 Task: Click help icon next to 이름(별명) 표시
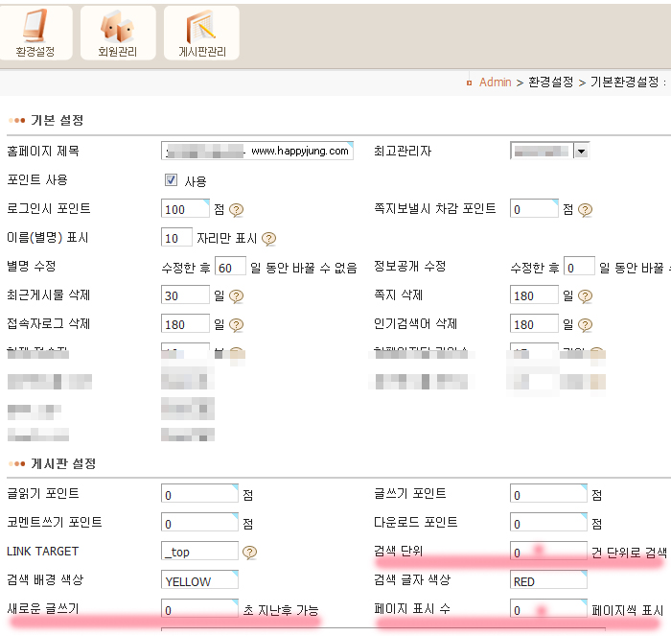point(269,238)
